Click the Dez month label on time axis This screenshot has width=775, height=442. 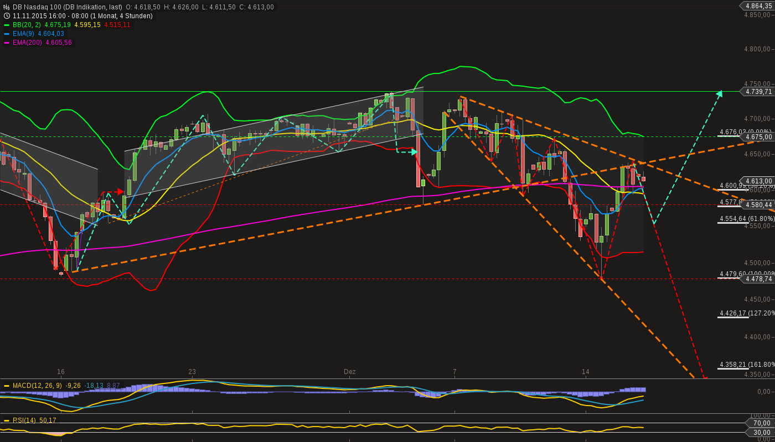[350, 372]
